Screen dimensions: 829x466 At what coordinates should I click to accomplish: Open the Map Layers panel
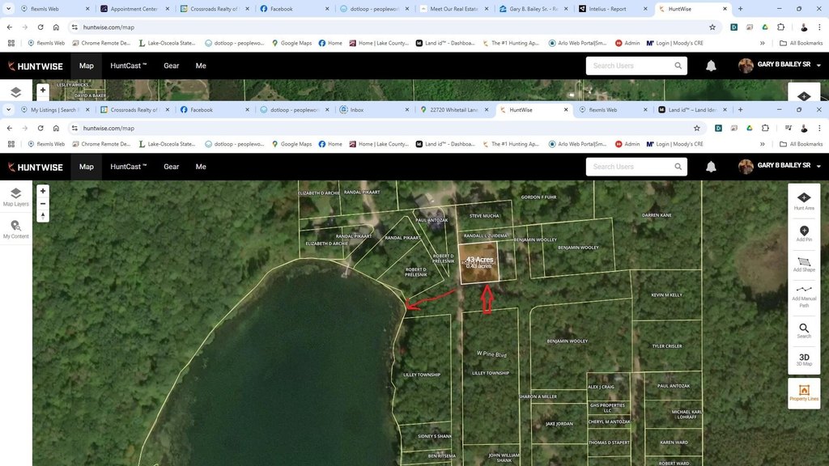(x=15, y=197)
